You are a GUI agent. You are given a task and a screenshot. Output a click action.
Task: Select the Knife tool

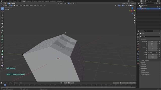point(2,48)
